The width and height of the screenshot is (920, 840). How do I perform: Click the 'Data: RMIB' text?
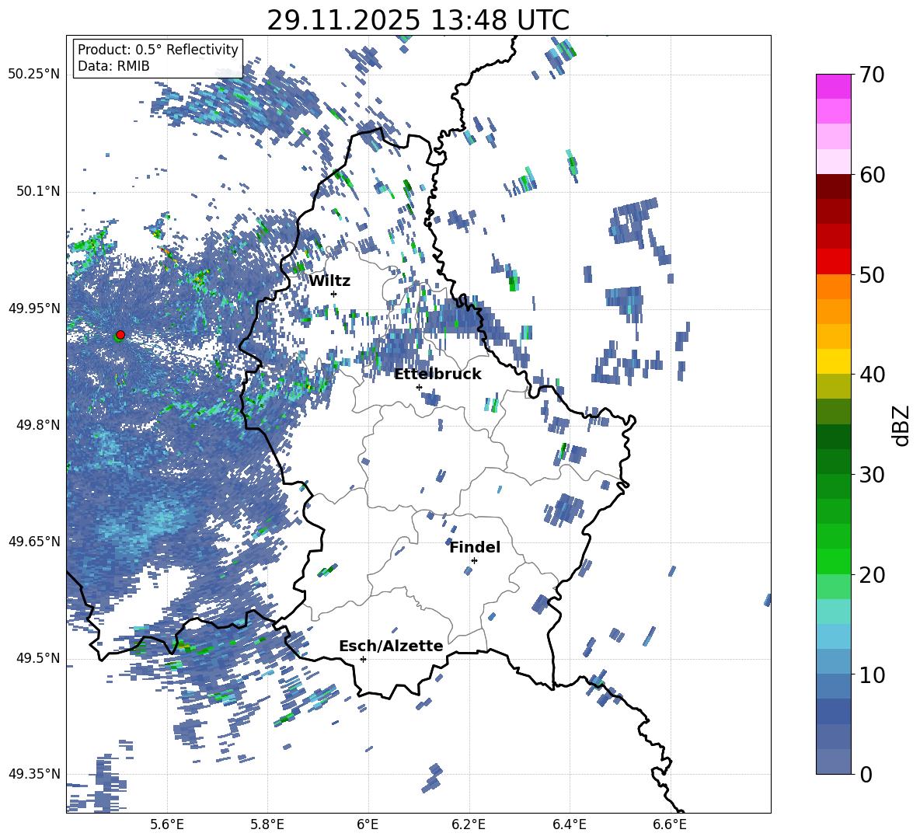click(x=113, y=66)
